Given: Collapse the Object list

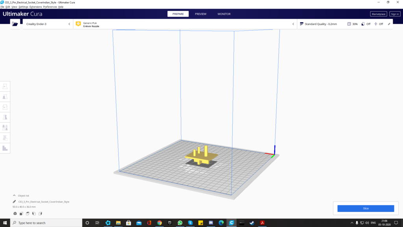Looking at the screenshot, I should pos(15,195).
